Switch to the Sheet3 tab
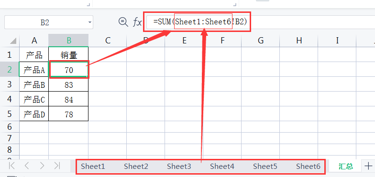 [179, 166]
